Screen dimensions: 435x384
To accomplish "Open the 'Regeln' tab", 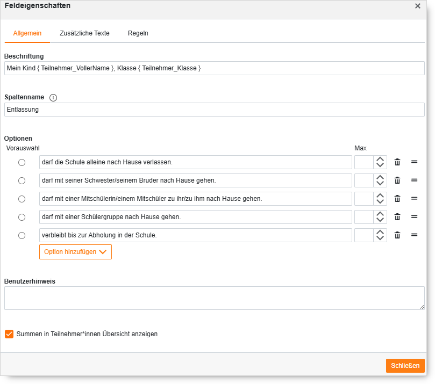I will point(138,33).
